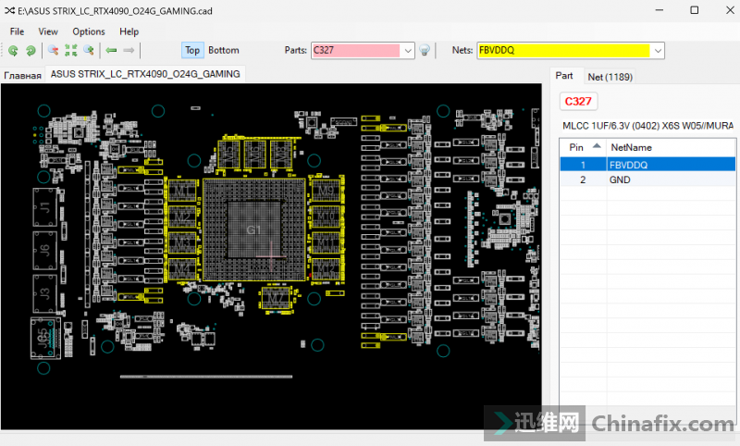
Task: Minimize the CAD viewer window
Action: (660, 10)
